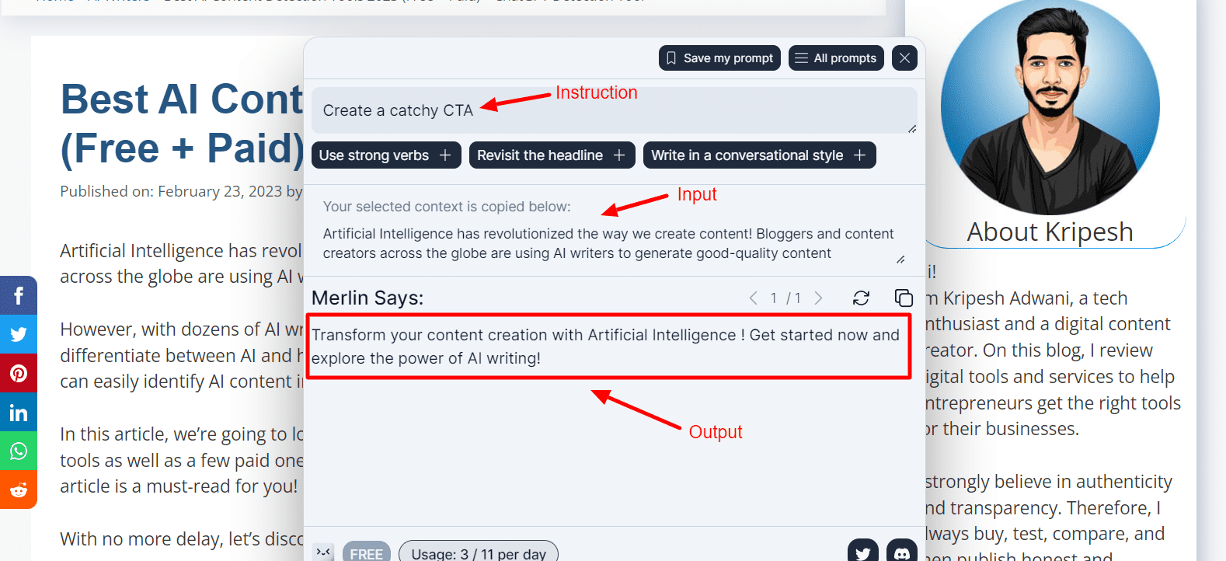Image resolution: width=1226 pixels, height=561 pixels.
Task: Click the Twitter share button in the left sidebar
Action: 19,335
